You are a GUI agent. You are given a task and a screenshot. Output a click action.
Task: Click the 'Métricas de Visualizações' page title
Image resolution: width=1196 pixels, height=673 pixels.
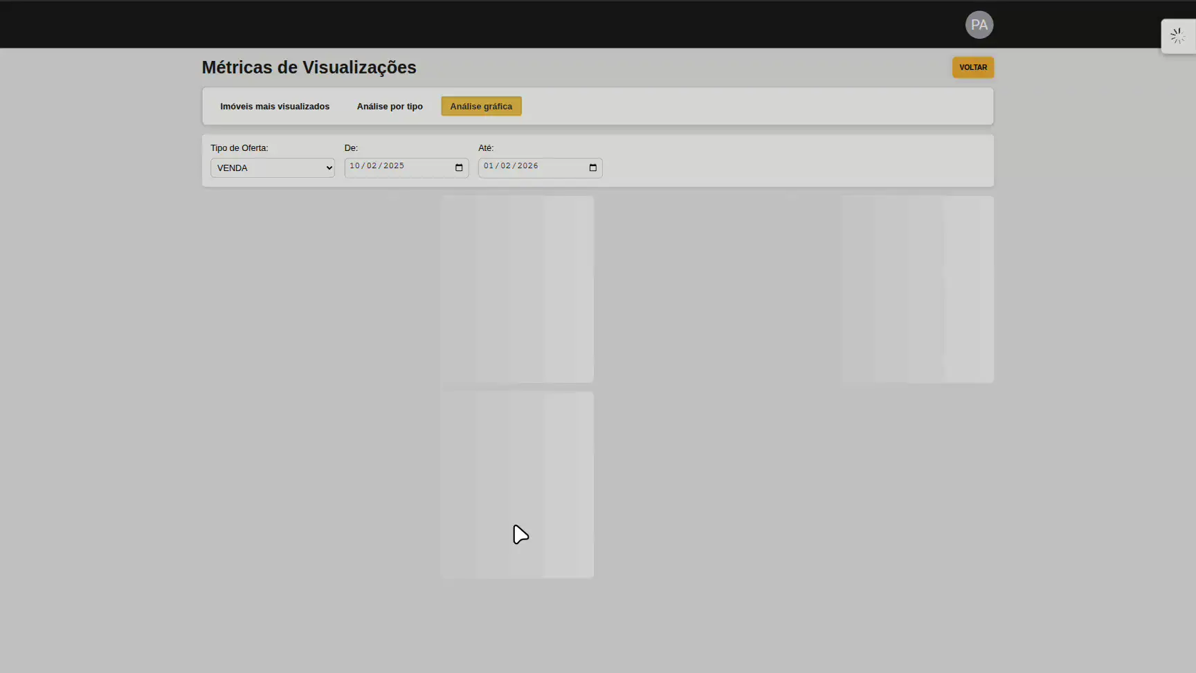(x=309, y=67)
